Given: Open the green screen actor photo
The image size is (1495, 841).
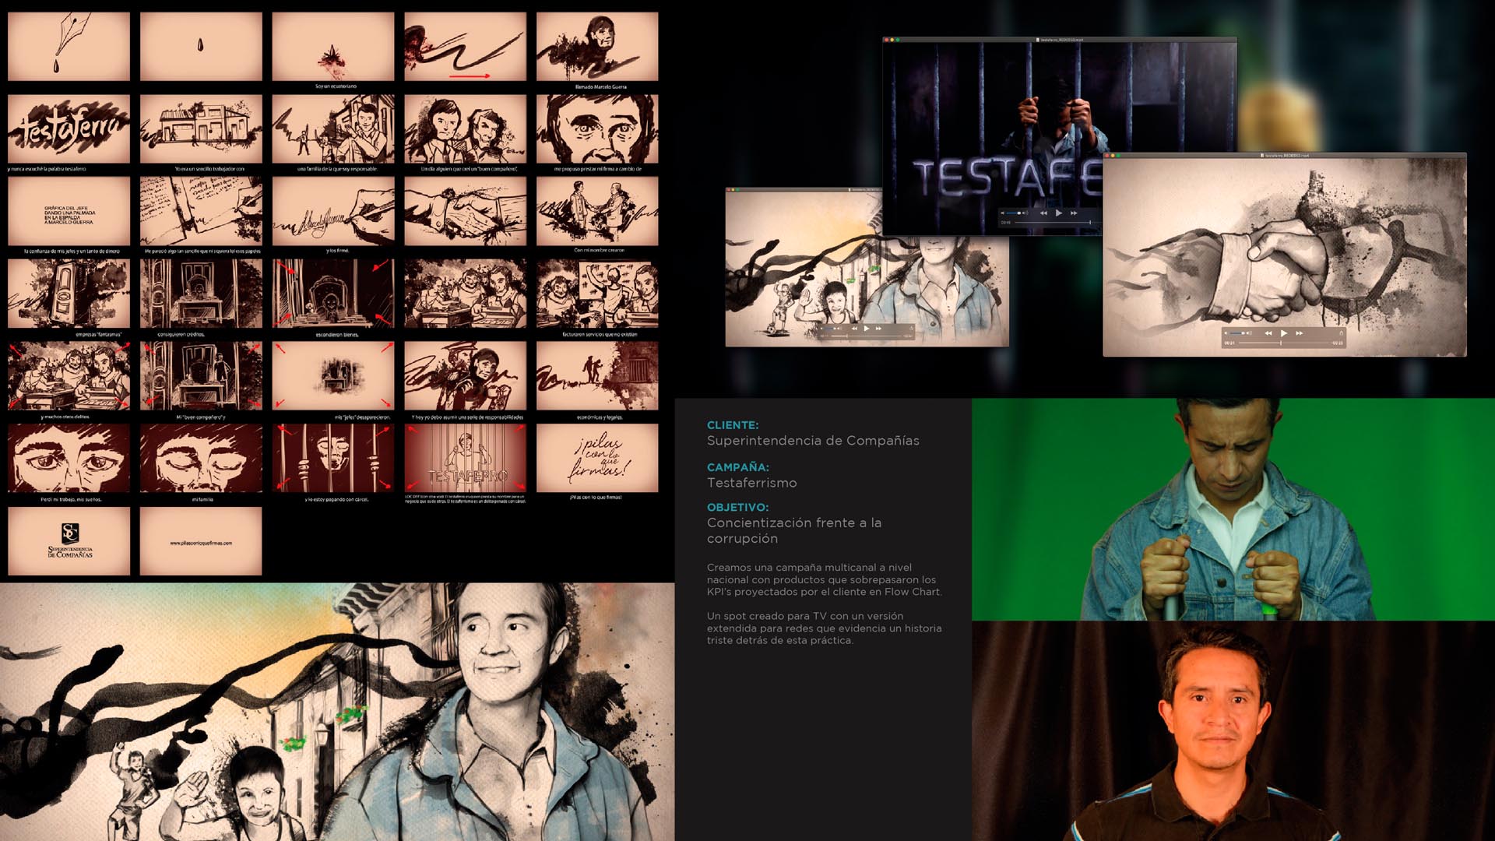Looking at the screenshot, I should (1233, 509).
